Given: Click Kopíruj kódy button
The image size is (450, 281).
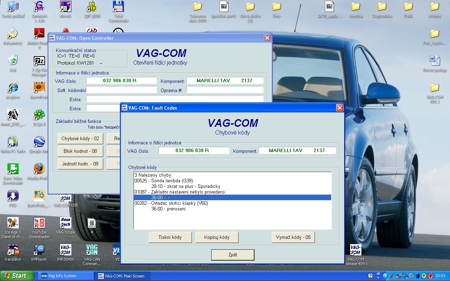Looking at the screenshot, I should pyautogui.click(x=217, y=237).
